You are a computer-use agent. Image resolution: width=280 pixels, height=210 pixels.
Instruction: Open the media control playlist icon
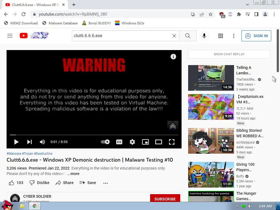tap(247, 14)
